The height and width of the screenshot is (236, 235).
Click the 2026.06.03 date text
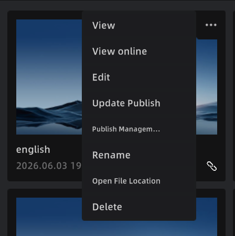[41, 166]
